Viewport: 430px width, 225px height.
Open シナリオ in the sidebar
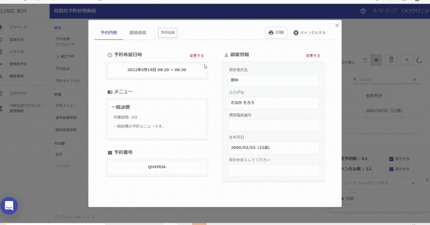click(x=17, y=52)
